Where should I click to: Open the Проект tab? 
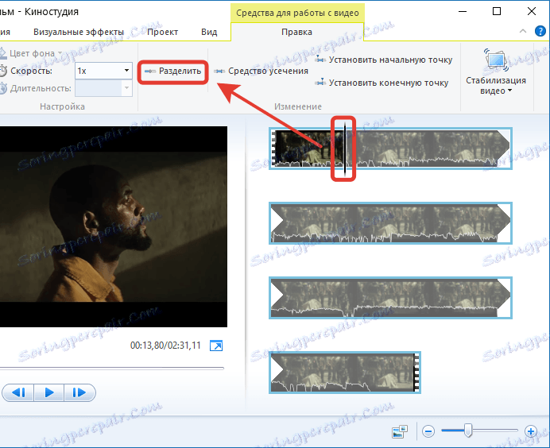[162, 32]
